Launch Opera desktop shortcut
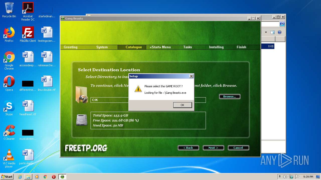 pyautogui.click(x=9, y=83)
